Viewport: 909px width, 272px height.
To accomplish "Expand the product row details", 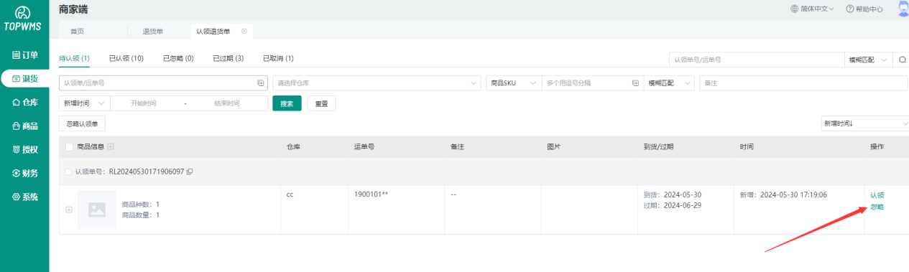I will (69, 210).
